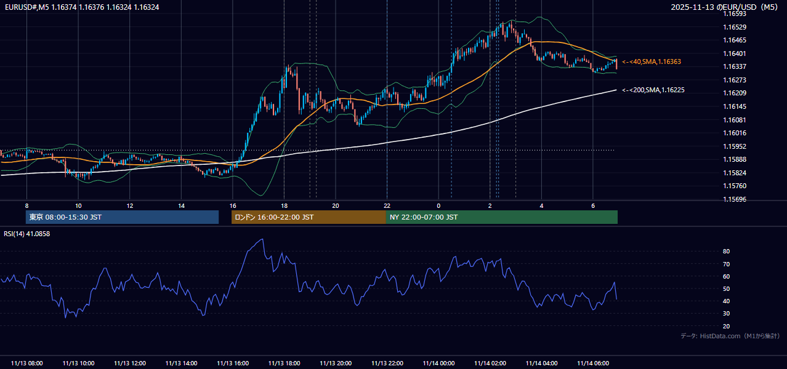787x369 pixels.
Task: Click price axis value 1.16081
Action: point(735,121)
